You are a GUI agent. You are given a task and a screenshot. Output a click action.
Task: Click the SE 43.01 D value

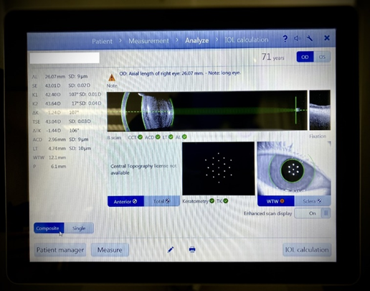click(53, 86)
